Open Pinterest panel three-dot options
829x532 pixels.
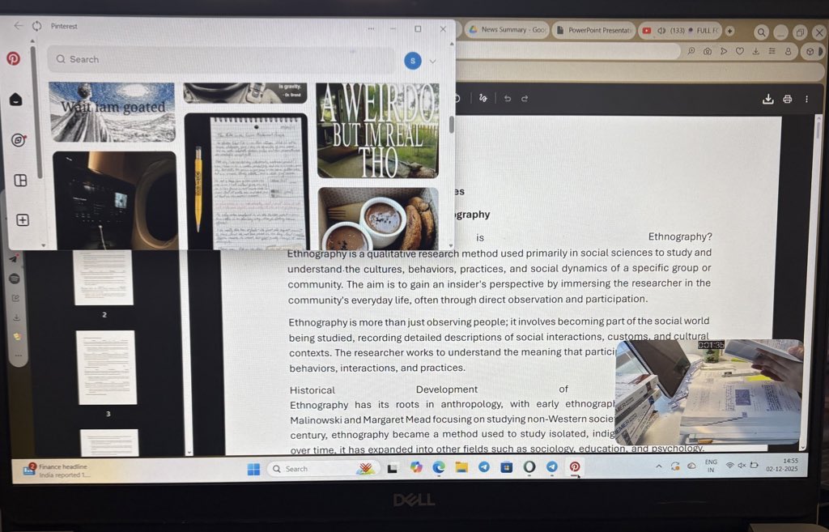(x=371, y=28)
